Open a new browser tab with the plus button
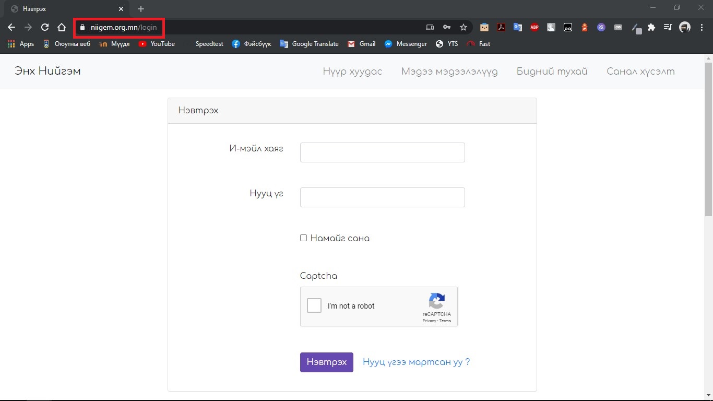713x401 pixels. 141,9
